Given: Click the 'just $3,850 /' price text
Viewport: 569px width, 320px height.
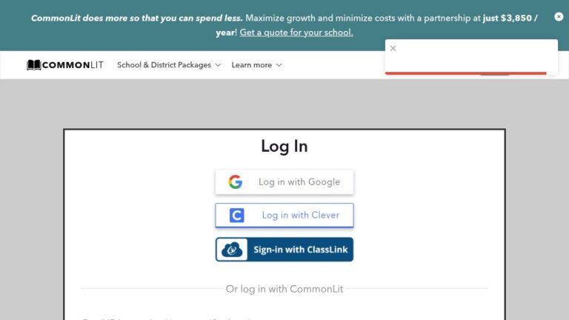Looking at the screenshot, I should coord(510,18).
